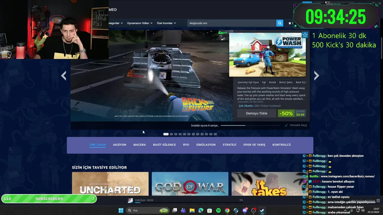Click the Çevrimiçi Eşli Oyun tag
Viewport: 383px width, 215px height.
(x=248, y=82)
